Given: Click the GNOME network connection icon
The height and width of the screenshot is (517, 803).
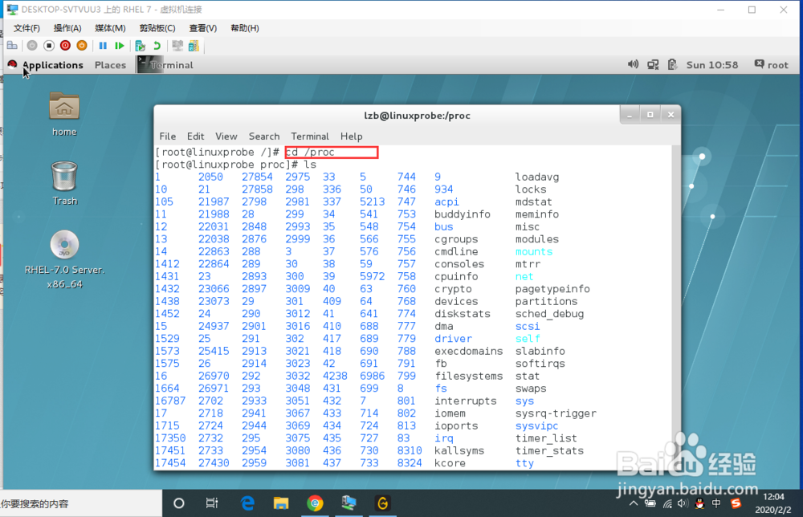Looking at the screenshot, I should pyautogui.click(x=653, y=64).
